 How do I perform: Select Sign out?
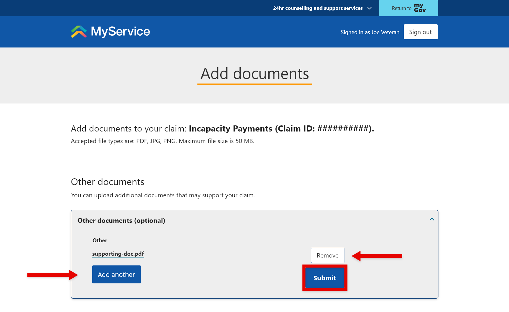point(420,32)
